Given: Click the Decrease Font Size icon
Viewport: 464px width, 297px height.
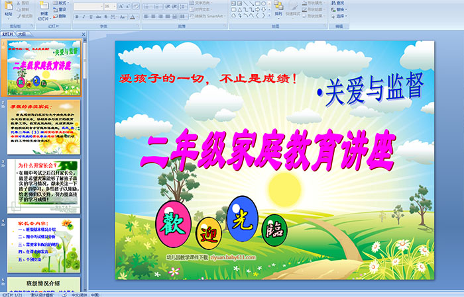Looking at the screenshot, I should (128, 6).
